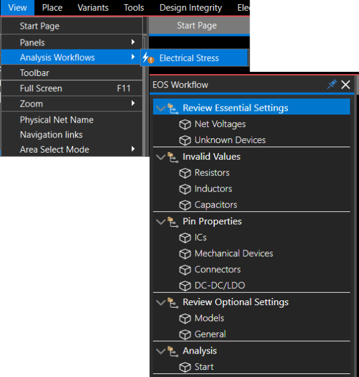Open Mechanical Devices pin properties
The height and width of the screenshot is (377, 359).
233,253
